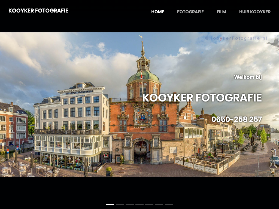The width and height of the screenshot is (279, 209).
Task: Click the 'Welkom bij' text
Action: 248,77
